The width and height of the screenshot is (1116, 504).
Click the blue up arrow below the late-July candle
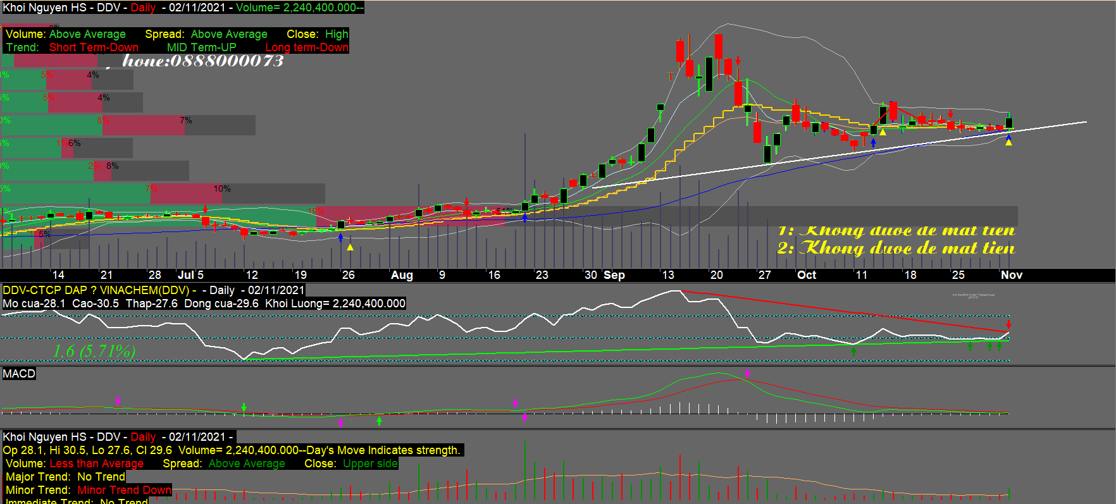point(341,238)
